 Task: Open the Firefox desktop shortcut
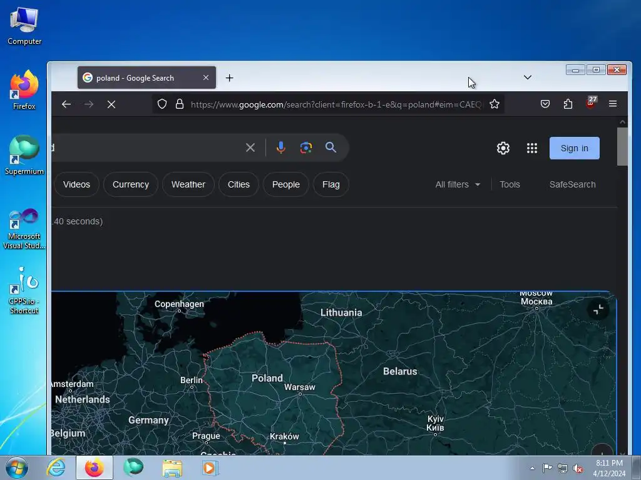(24, 90)
